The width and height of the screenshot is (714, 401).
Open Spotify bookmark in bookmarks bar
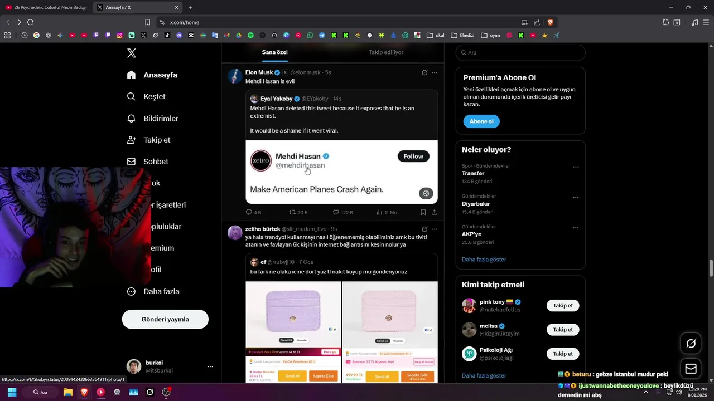pos(250,35)
